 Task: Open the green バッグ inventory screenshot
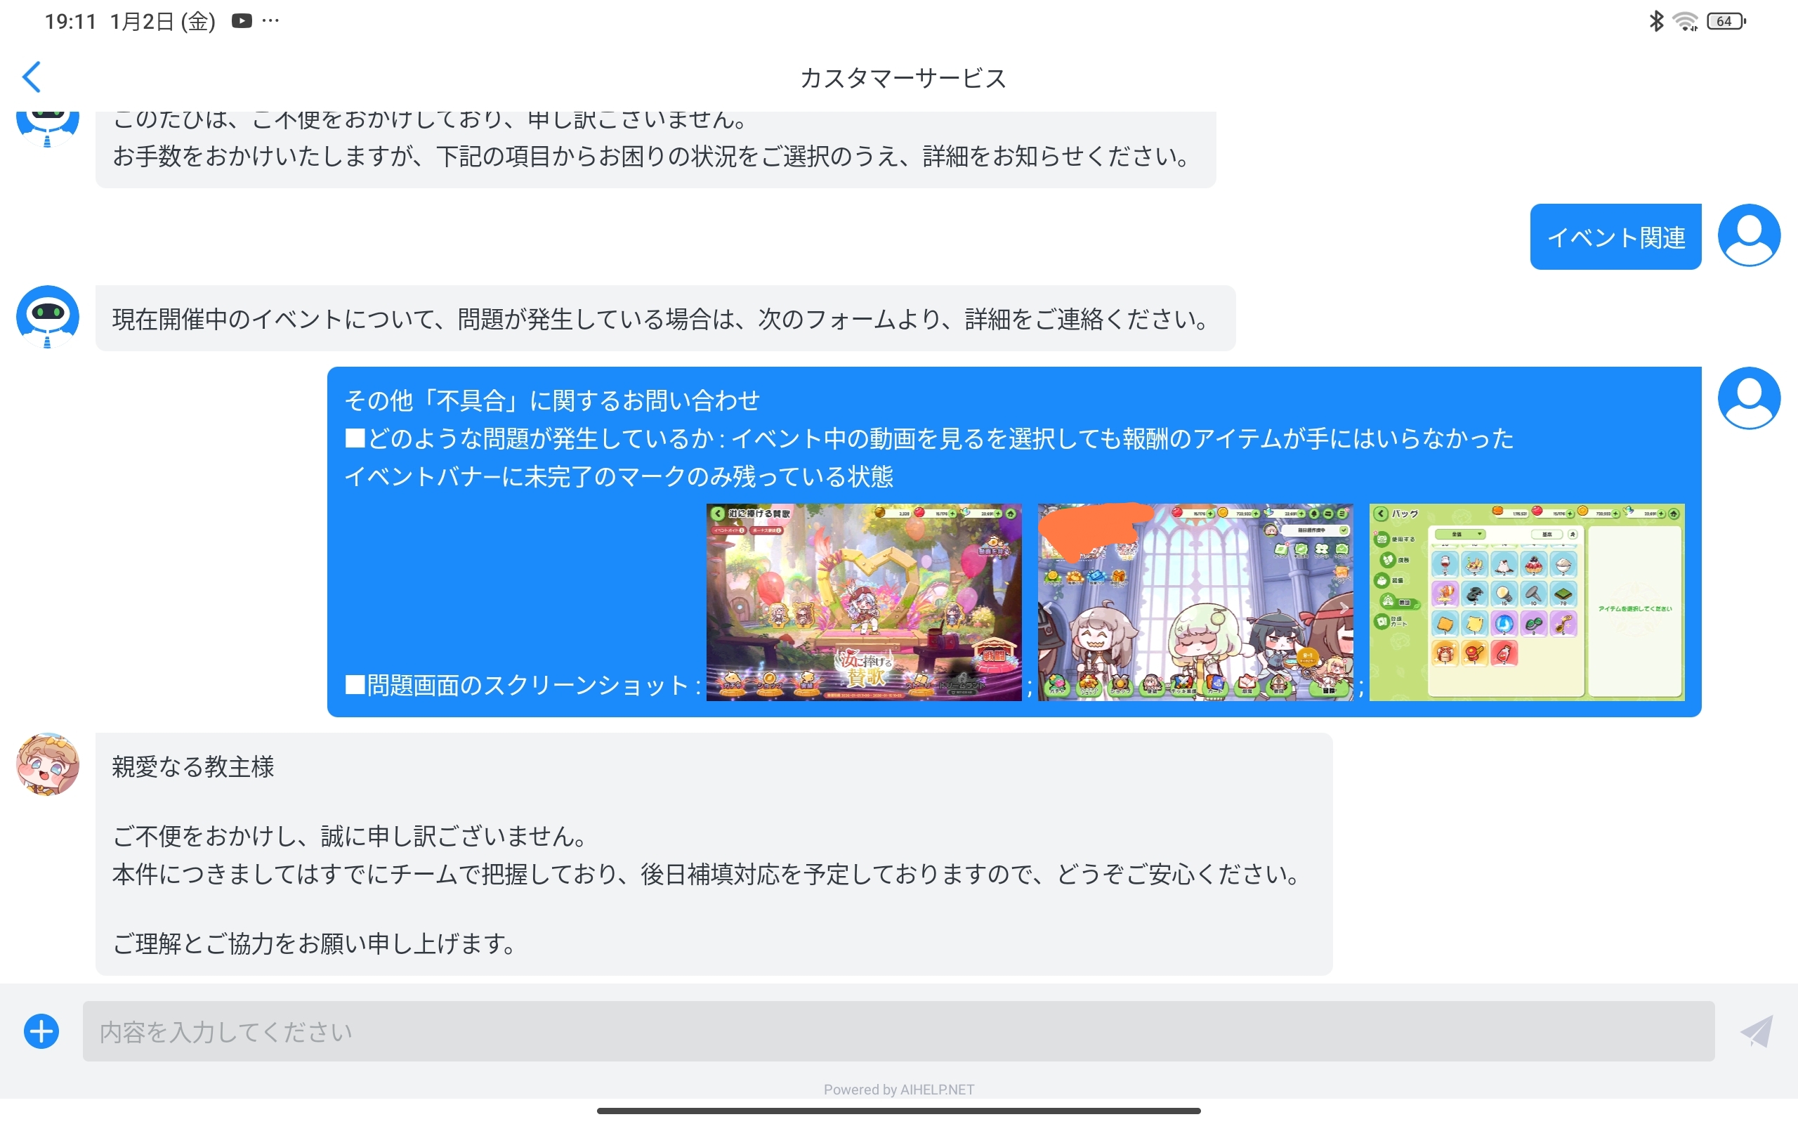click(1526, 602)
